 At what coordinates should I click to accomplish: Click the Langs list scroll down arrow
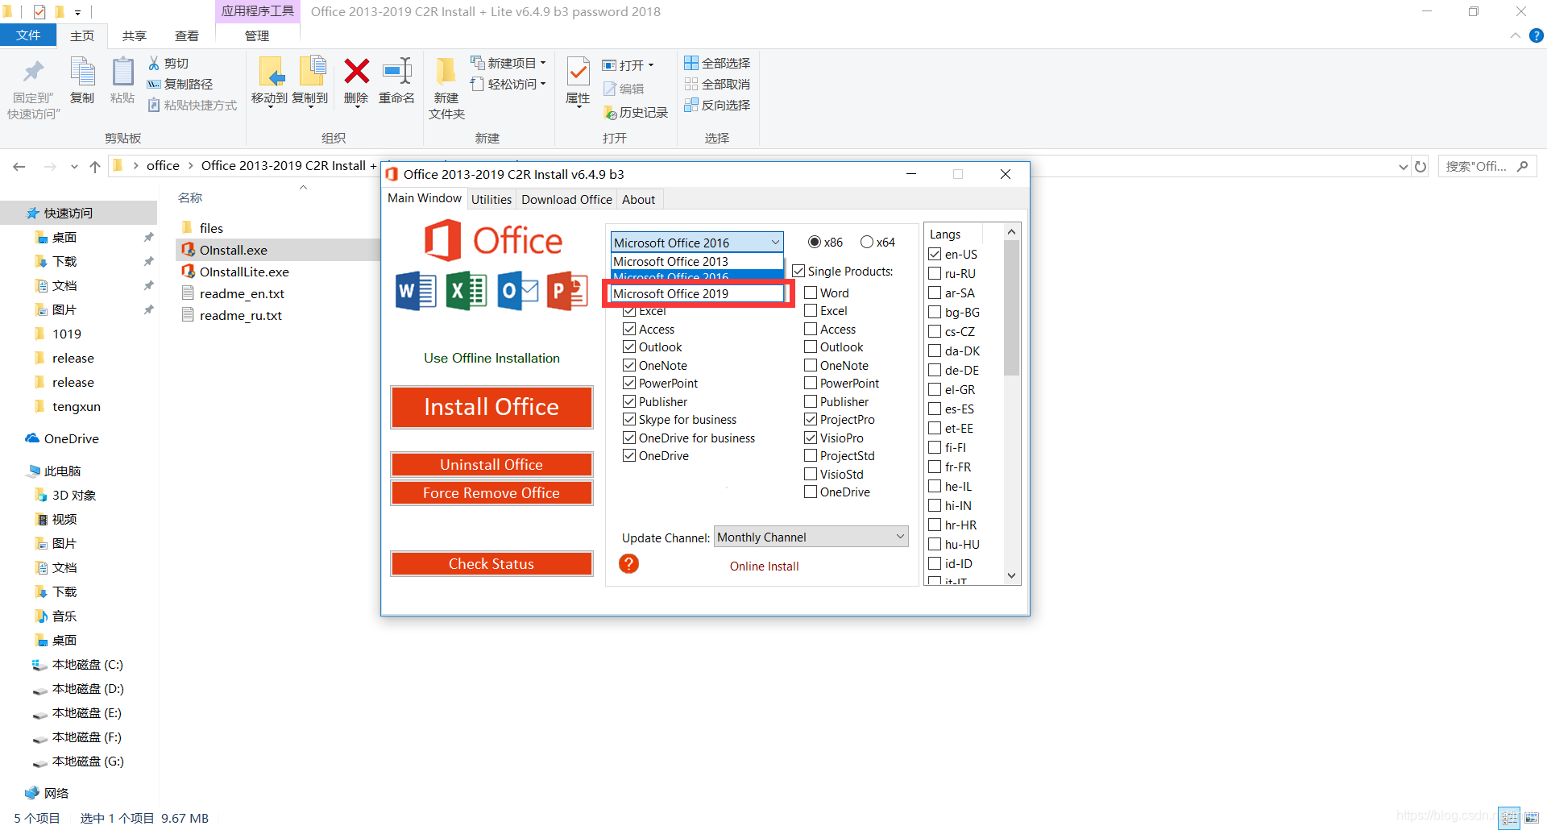point(1012,575)
